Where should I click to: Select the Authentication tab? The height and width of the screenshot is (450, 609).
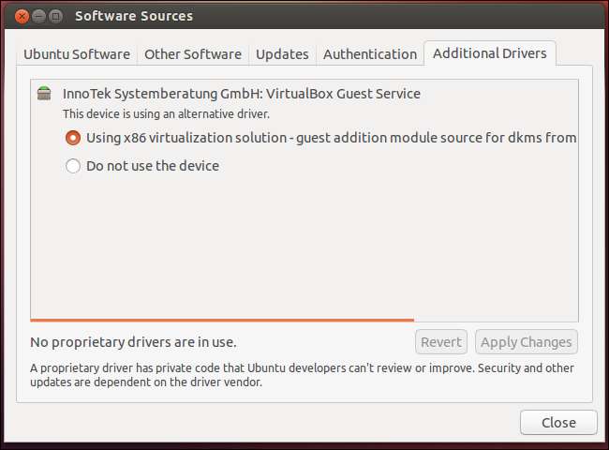(x=370, y=54)
